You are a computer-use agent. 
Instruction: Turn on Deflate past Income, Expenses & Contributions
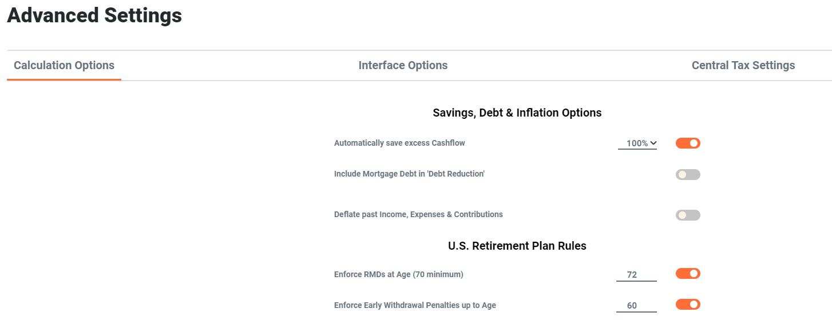click(x=688, y=214)
